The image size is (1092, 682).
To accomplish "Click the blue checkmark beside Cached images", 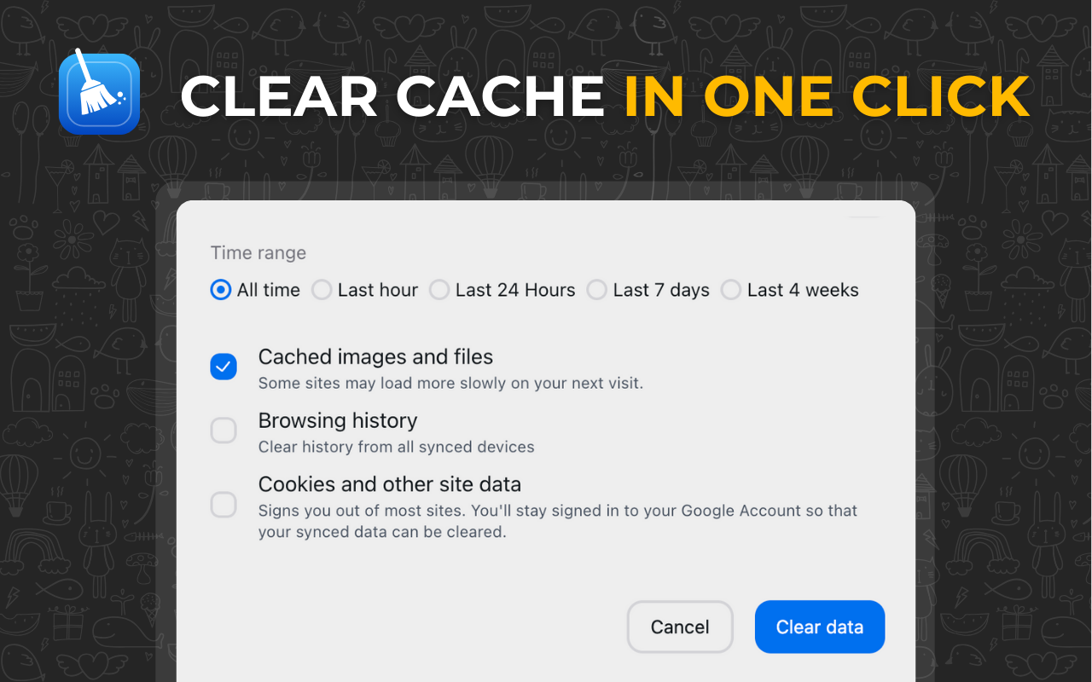I will (224, 367).
